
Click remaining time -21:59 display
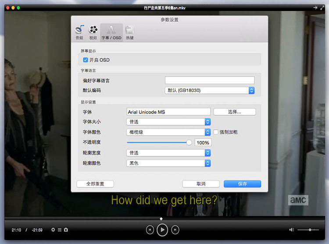click(x=37, y=230)
